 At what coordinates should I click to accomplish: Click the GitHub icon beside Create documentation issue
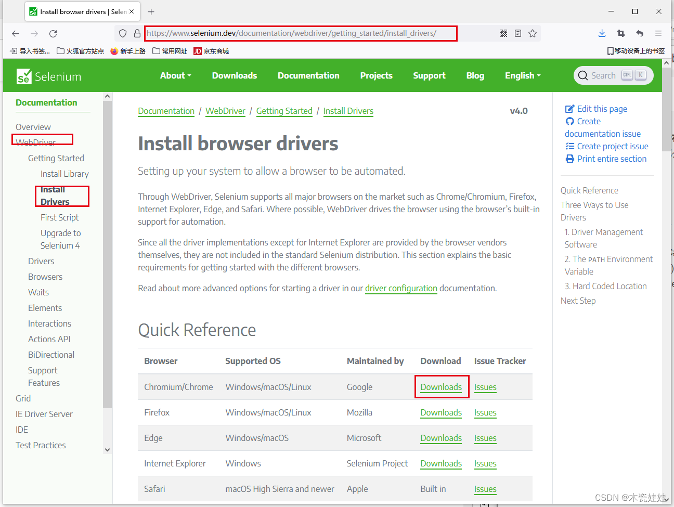click(570, 121)
